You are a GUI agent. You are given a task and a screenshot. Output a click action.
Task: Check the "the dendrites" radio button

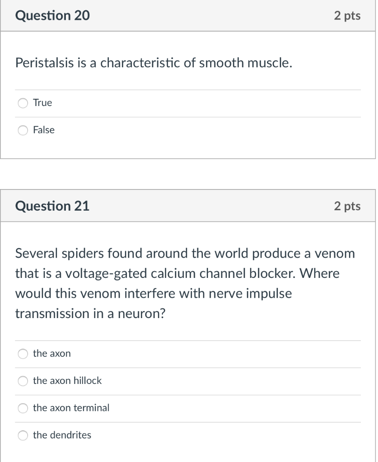click(x=23, y=435)
